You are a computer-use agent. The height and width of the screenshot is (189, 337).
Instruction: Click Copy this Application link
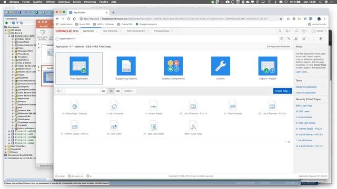[x=305, y=93]
